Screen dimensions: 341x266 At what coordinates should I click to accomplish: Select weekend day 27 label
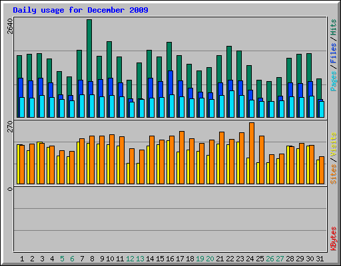(280, 259)
